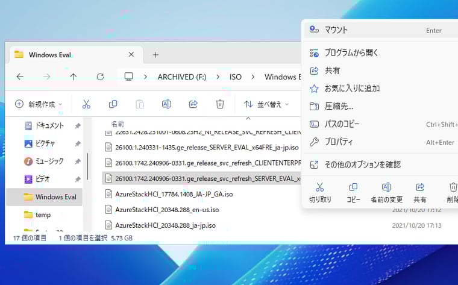Click マウント disc icon in context menu
458x285 pixels.
(x=314, y=30)
